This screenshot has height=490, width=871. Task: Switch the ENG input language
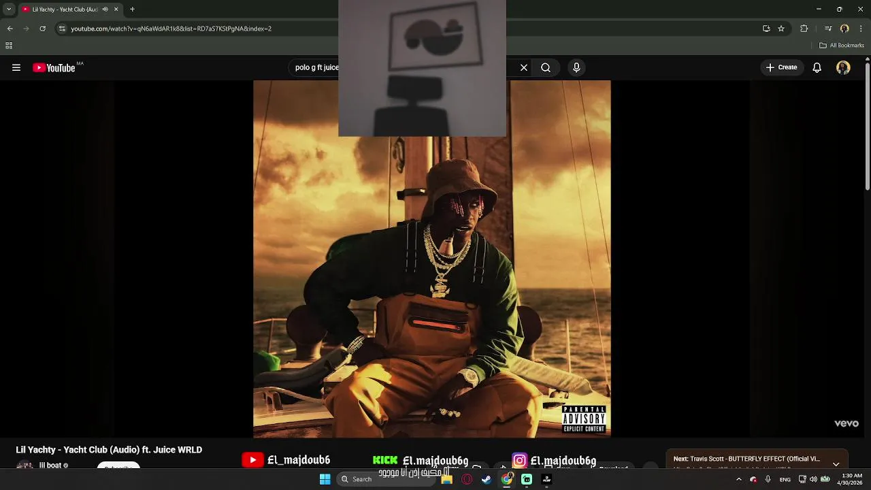785,480
